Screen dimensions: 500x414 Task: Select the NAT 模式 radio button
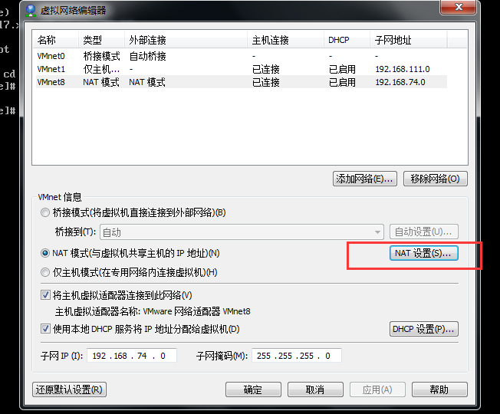click(45, 253)
